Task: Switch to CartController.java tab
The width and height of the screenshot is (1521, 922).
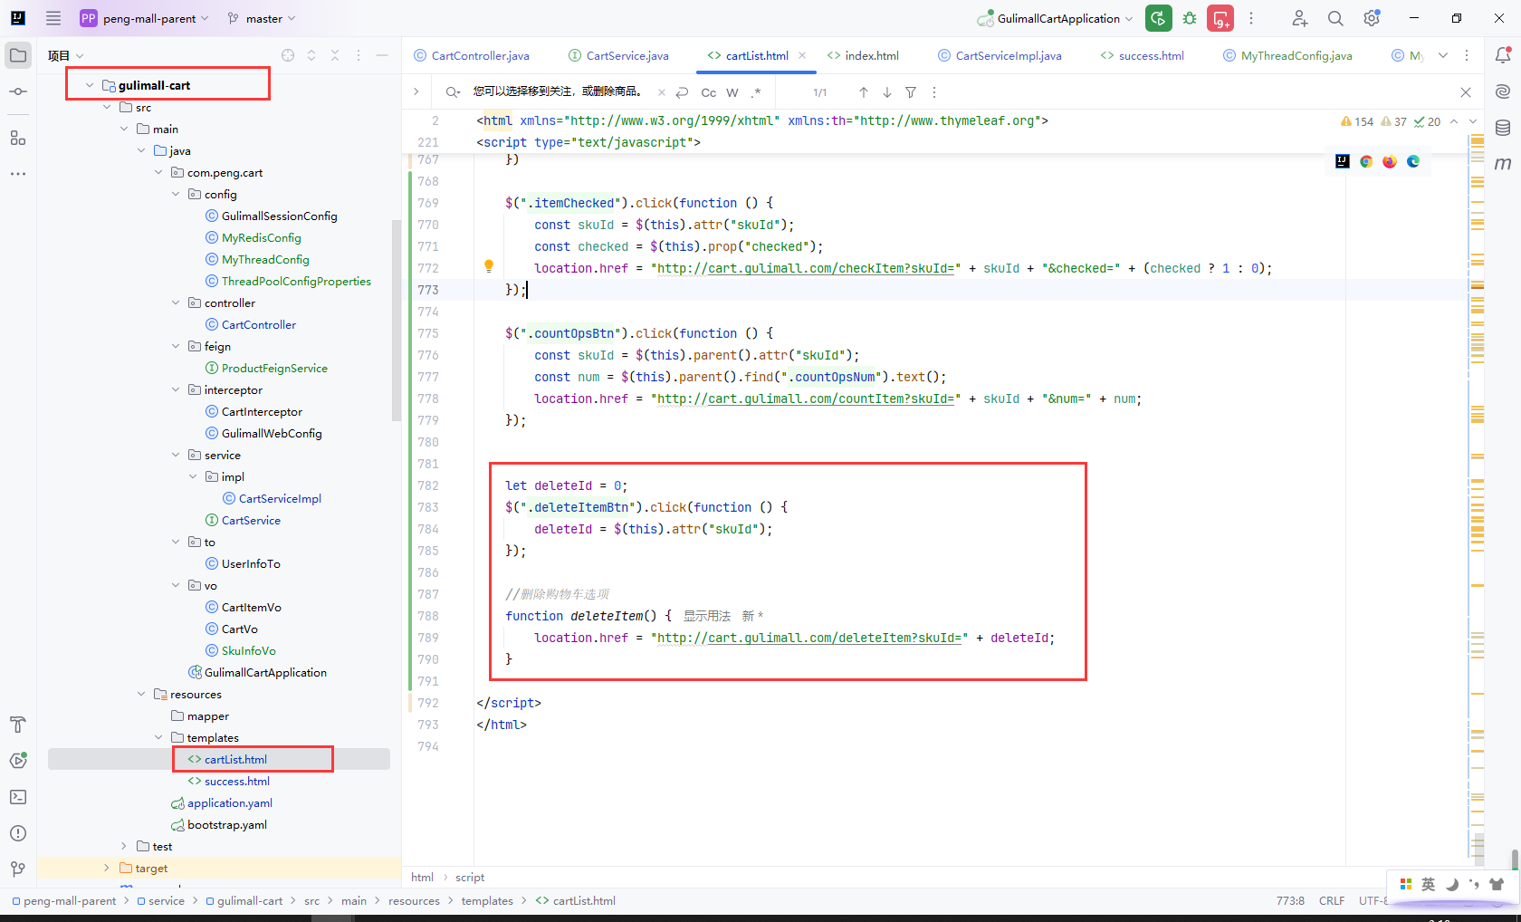Action: (x=472, y=55)
